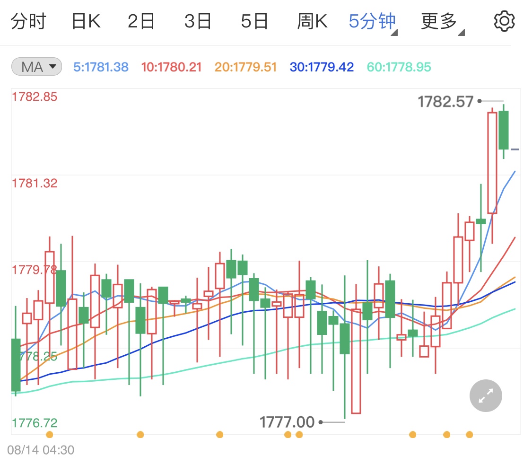Image resolution: width=532 pixels, height=465 pixels.
Task: Select the 3日 tab
Action: [x=198, y=21]
